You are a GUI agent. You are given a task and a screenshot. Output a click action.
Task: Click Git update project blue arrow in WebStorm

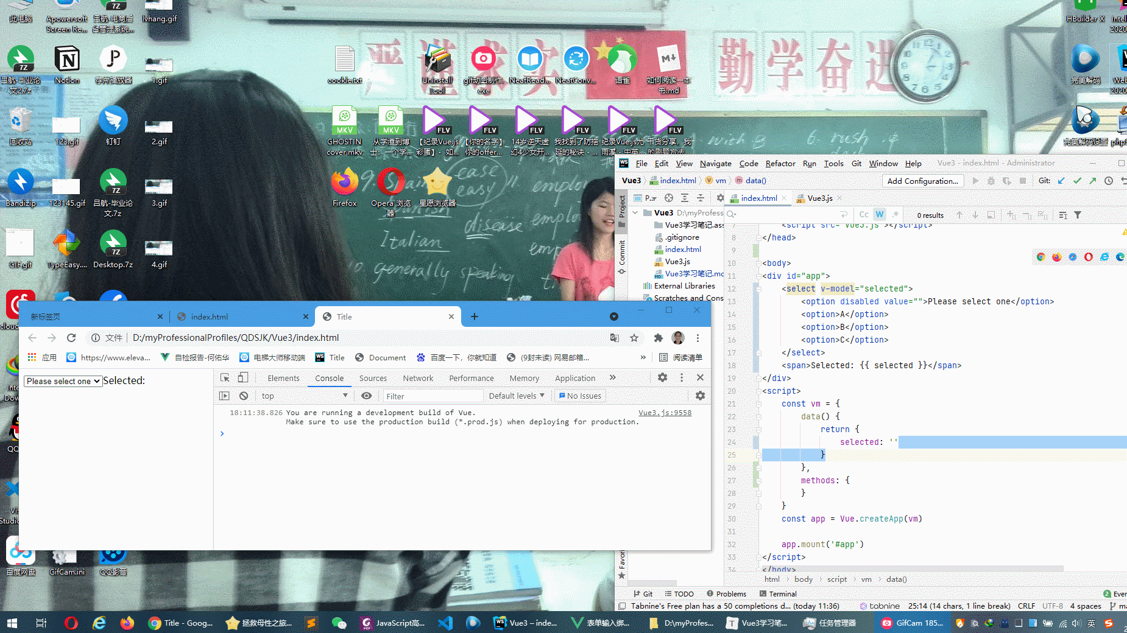coord(1061,181)
